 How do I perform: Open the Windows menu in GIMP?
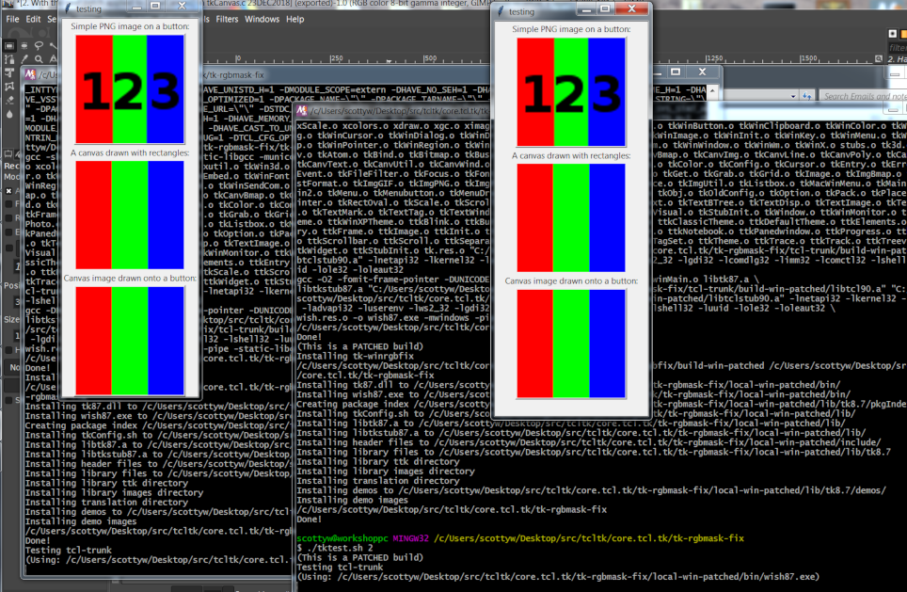(x=263, y=19)
